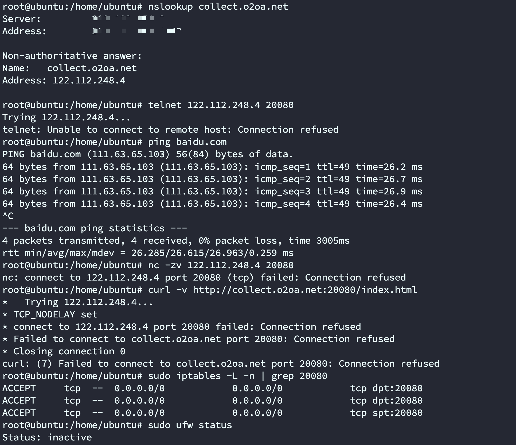Click the nslookup collect.o2oa.net command text
Viewport: 516px width, 445px height.
coord(218,6)
